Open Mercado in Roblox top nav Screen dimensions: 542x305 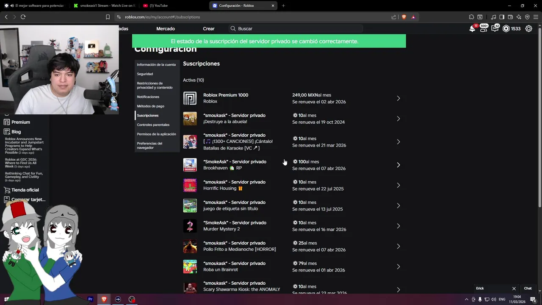click(x=166, y=29)
